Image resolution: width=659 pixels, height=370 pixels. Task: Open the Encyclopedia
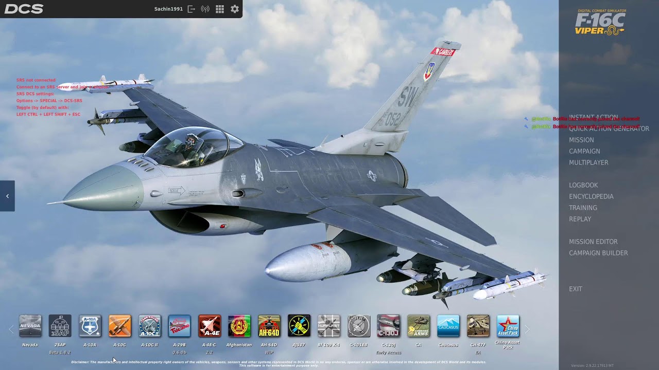[x=591, y=196]
